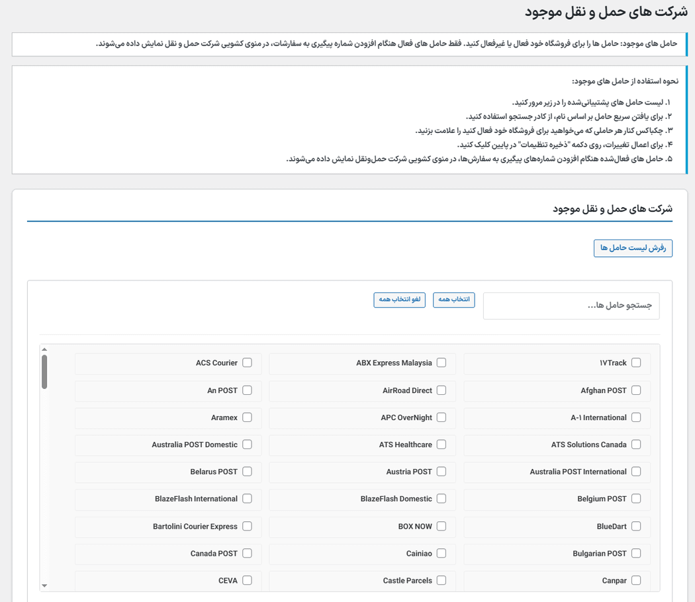Enable the Cainiao carrier checkbox

click(x=441, y=553)
